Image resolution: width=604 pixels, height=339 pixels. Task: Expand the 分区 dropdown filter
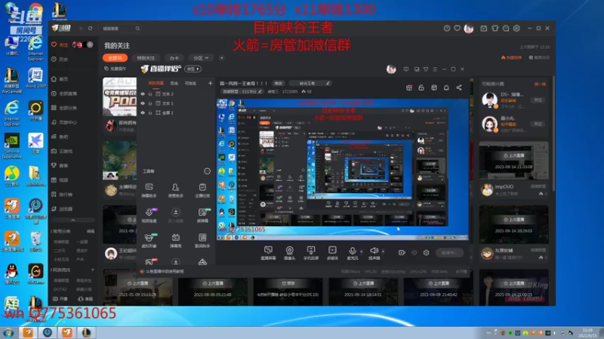pos(201,58)
